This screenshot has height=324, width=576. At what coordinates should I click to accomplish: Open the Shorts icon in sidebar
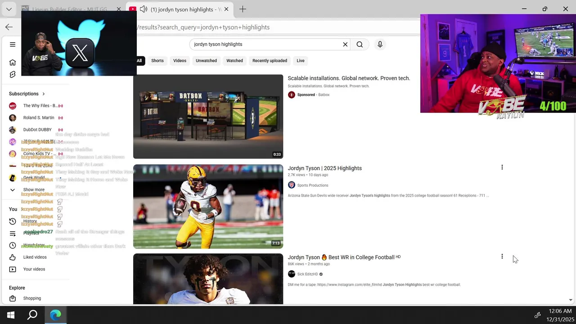[13, 75]
